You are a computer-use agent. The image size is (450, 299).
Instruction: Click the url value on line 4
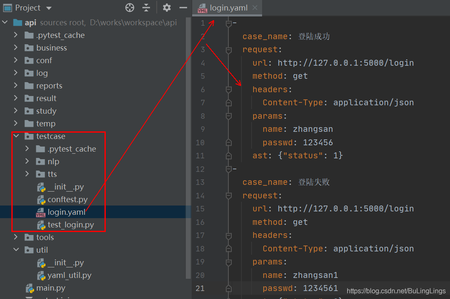346,63
